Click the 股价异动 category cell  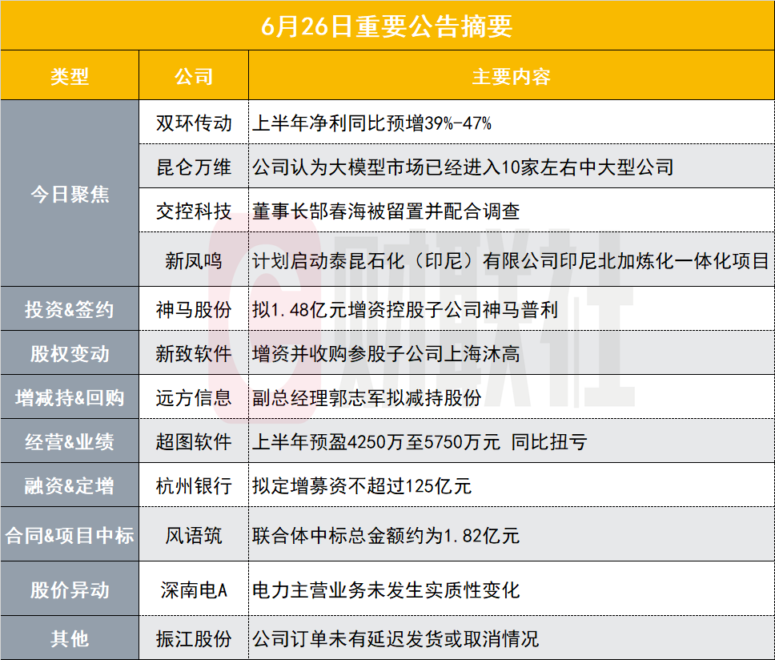[70, 590]
